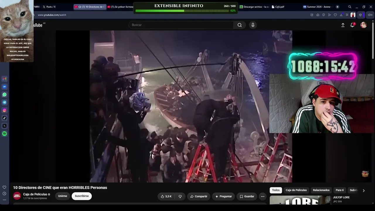Screen dimensions: 375x211
Task: Open the Caja de Peliculas channel name
Action: click(x=35, y=194)
